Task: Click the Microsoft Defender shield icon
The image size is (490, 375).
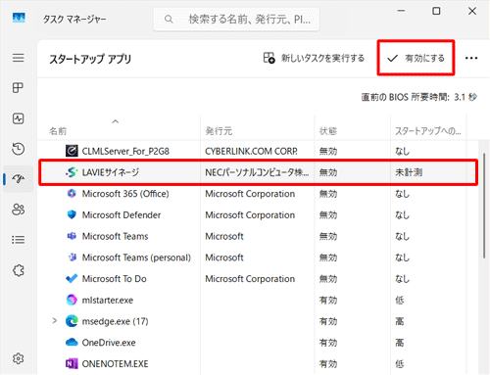Action: click(x=72, y=214)
